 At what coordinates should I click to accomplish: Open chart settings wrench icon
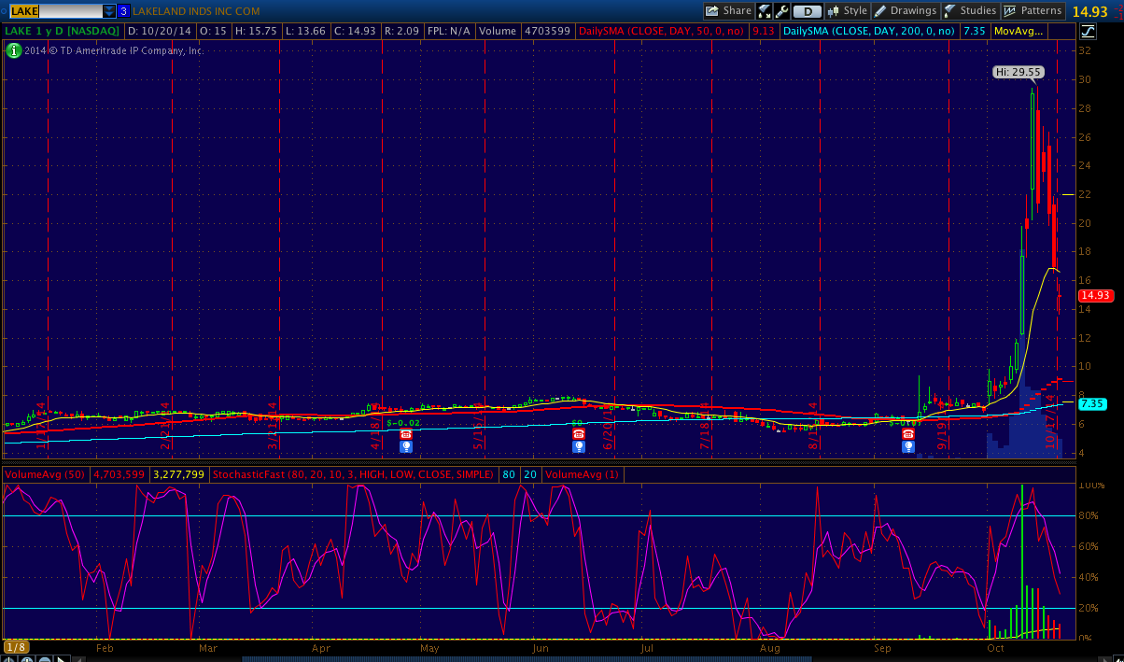(781, 11)
